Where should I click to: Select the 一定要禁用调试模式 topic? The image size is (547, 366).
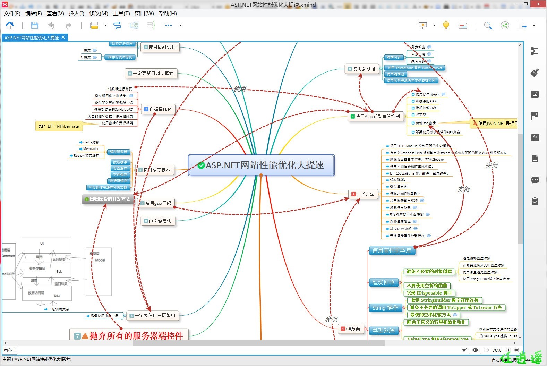[151, 73]
